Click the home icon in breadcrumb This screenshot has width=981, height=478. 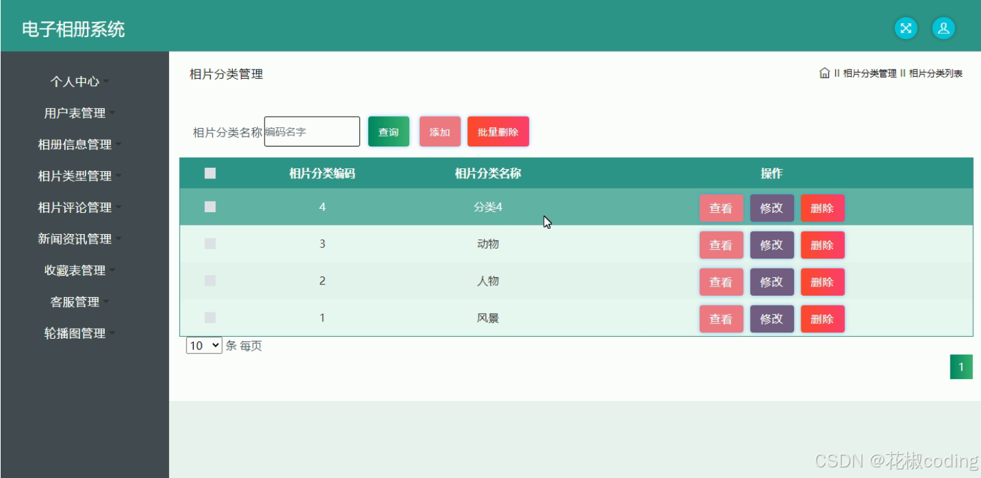[824, 73]
